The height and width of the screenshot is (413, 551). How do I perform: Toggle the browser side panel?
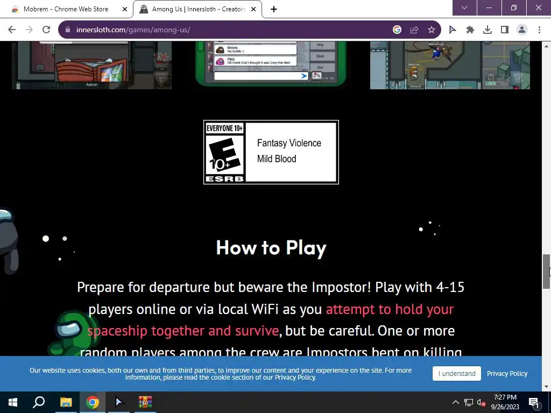pyautogui.click(x=505, y=30)
